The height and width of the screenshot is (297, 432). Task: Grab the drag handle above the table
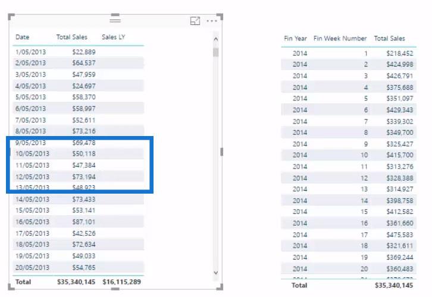coord(115,20)
